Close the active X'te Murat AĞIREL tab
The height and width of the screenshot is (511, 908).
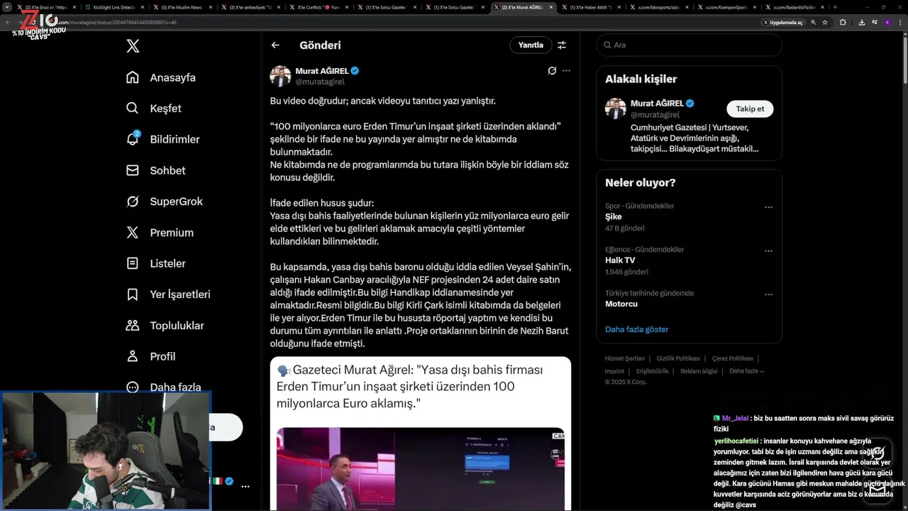coord(550,7)
